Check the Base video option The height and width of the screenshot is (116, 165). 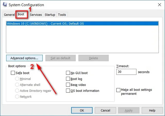68,85
